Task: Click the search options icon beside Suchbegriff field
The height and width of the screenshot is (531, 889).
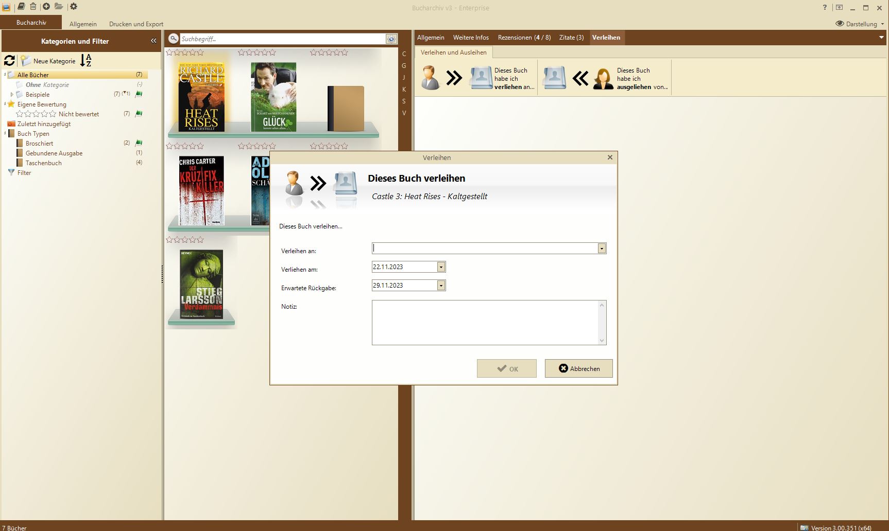Action: [391, 39]
